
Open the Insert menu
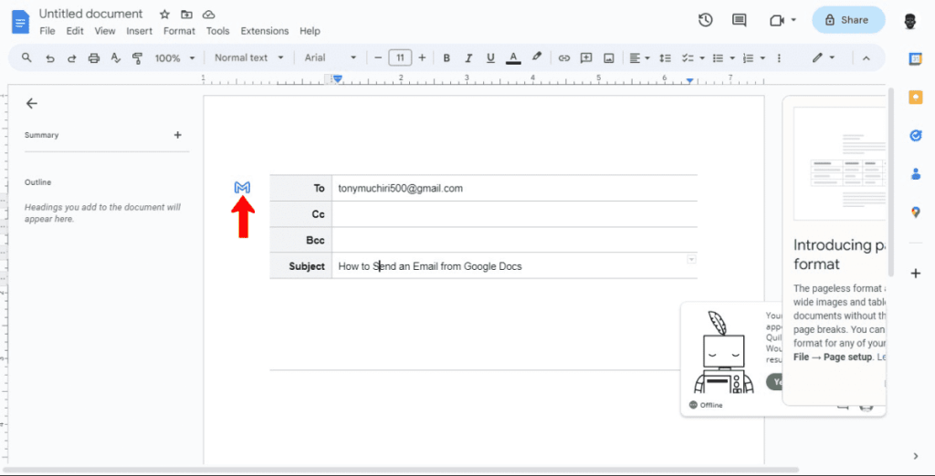point(140,31)
